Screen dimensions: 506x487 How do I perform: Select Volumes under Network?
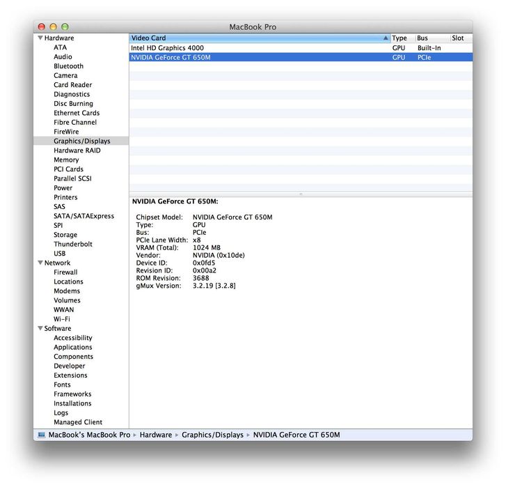click(x=67, y=300)
